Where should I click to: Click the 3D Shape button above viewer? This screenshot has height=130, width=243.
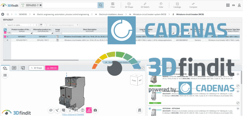tap(36, 68)
